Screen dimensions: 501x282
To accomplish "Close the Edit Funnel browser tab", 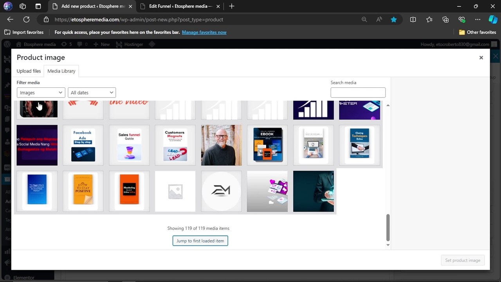I will [218, 6].
